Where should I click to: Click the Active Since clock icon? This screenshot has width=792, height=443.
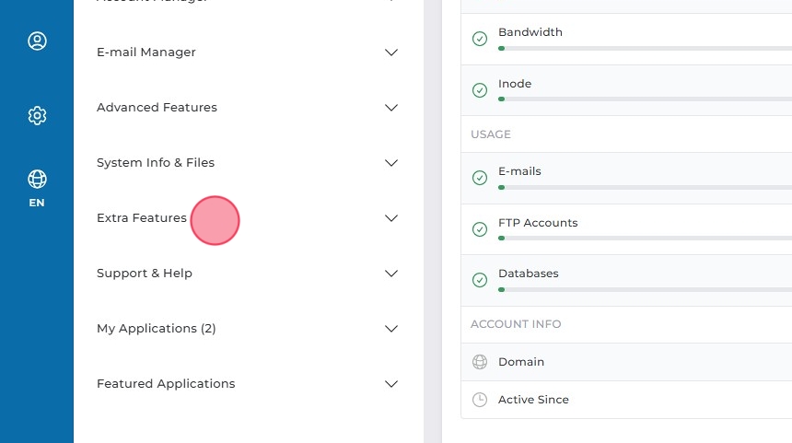point(480,400)
